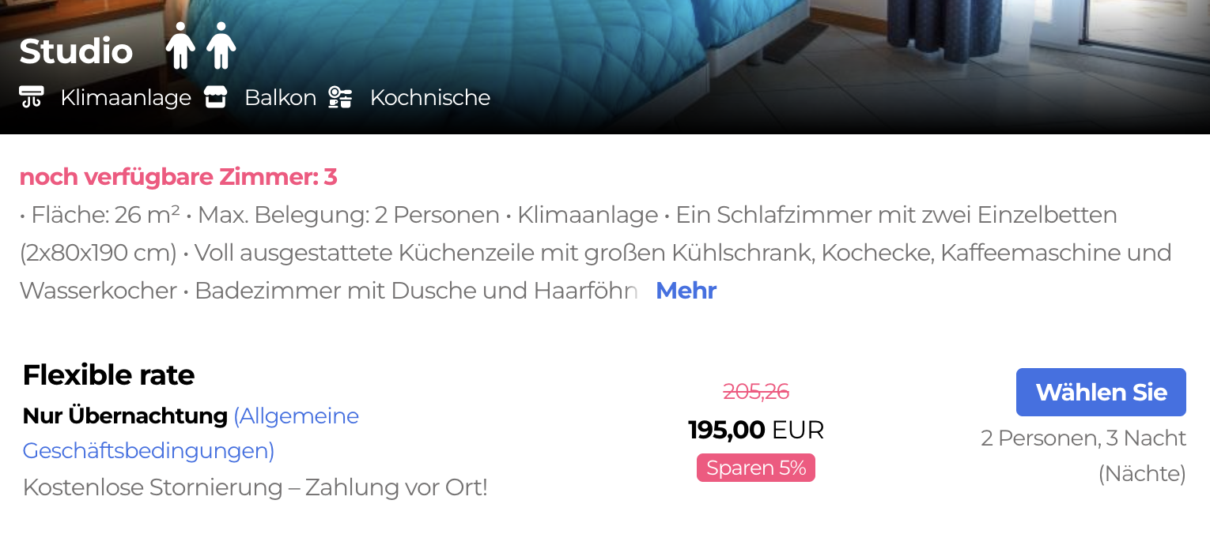Open Allgemeine Geschäftsbedingungen link
The image size is (1210, 534).
click(191, 433)
